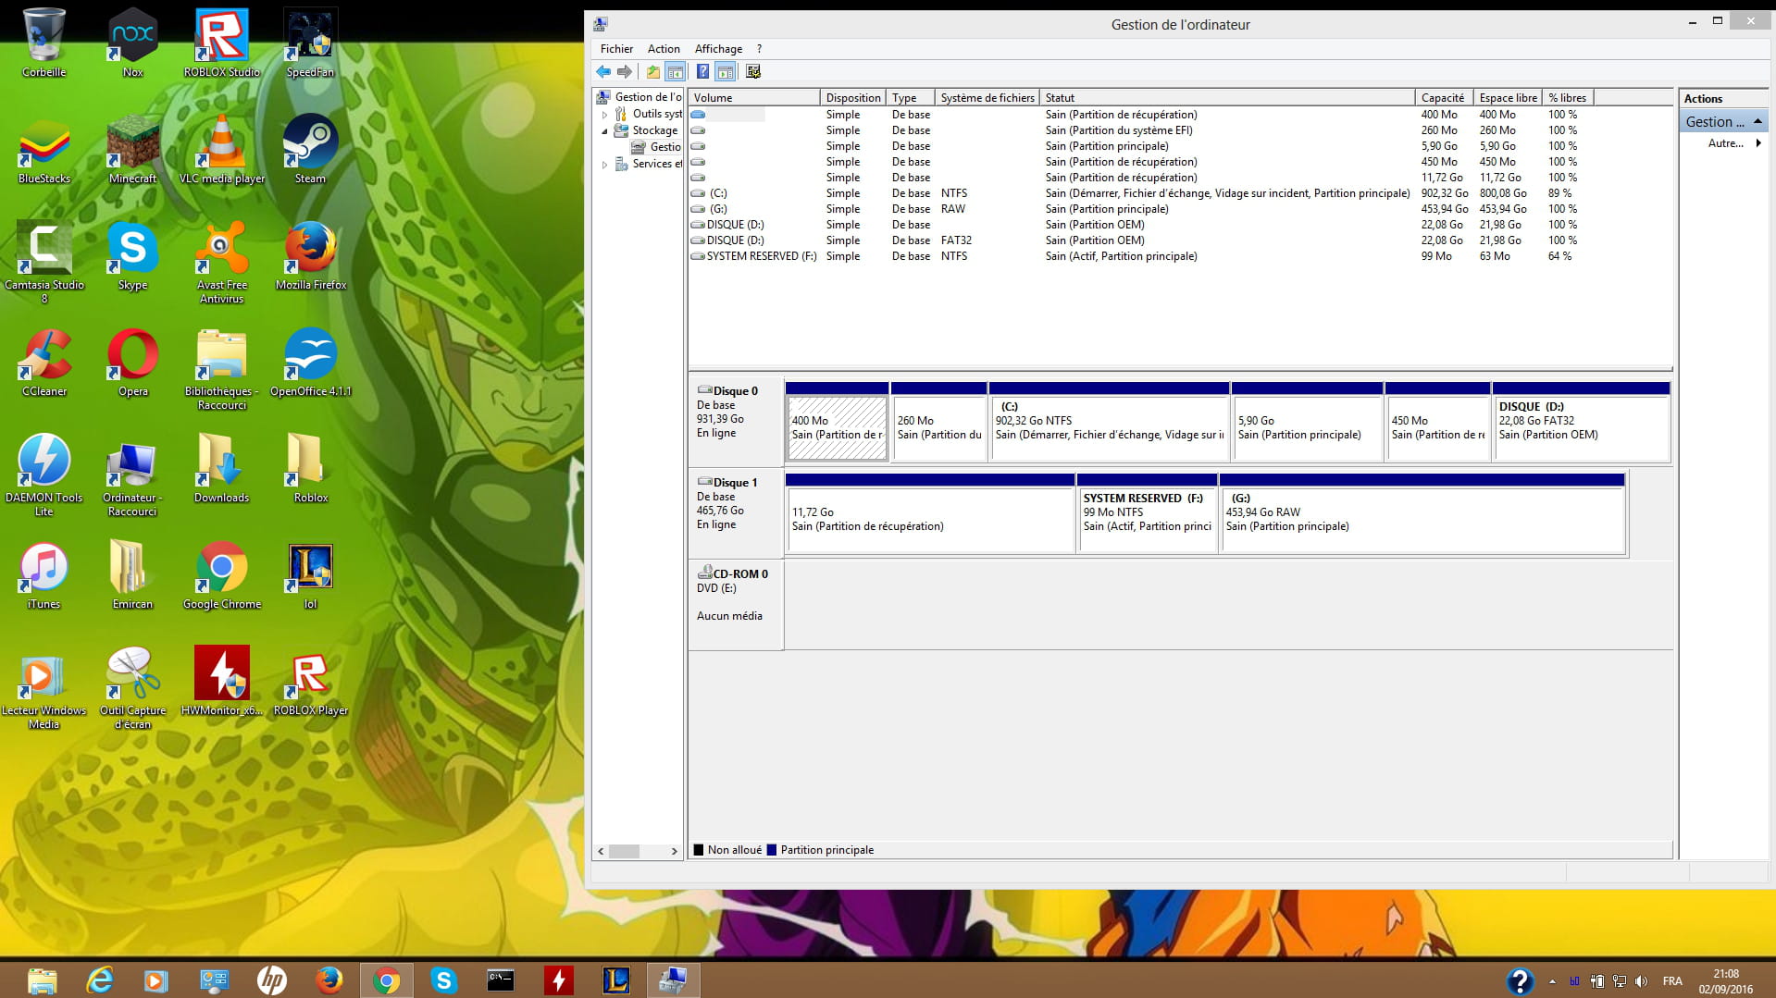The height and width of the screenshot is (998, 1776).
Task: Sort by the Capacité column header
Action: point(1443,98)
